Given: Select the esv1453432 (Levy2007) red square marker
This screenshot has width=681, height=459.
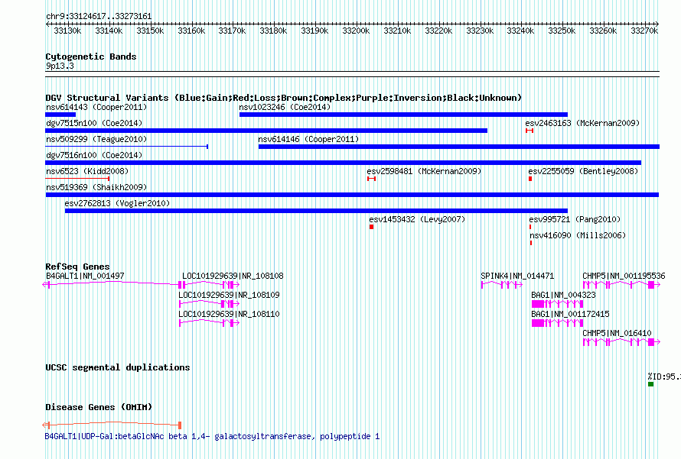Looking at the screenshot, I should pyautogui.click(x=371, y=227).
